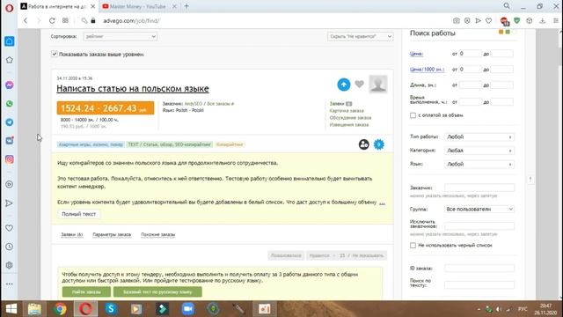Click the Цена 'от' input field

(x=470, y=54)
